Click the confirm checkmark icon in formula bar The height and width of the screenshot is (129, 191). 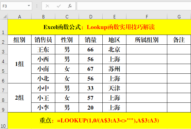[59, 6]
